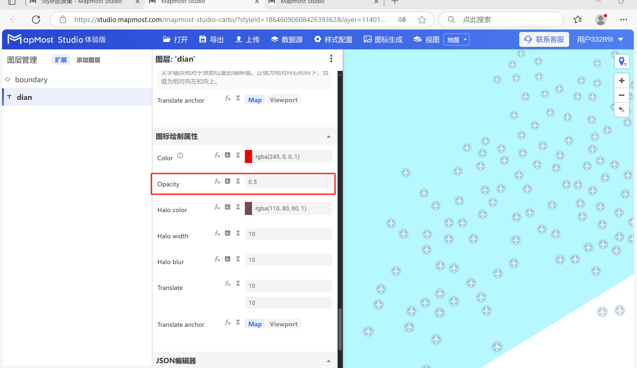This screenshot has width=637, height=368.
Task: Click the 联系客服 button
Action: click(544, 39)
